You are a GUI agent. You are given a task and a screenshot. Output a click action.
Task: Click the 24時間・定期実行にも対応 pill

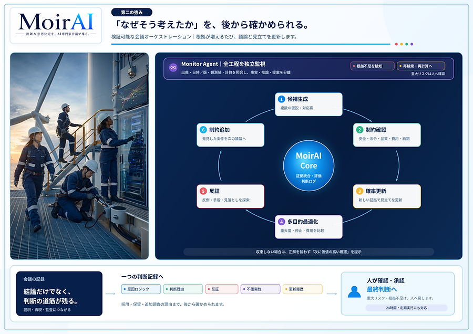(406, 308)
